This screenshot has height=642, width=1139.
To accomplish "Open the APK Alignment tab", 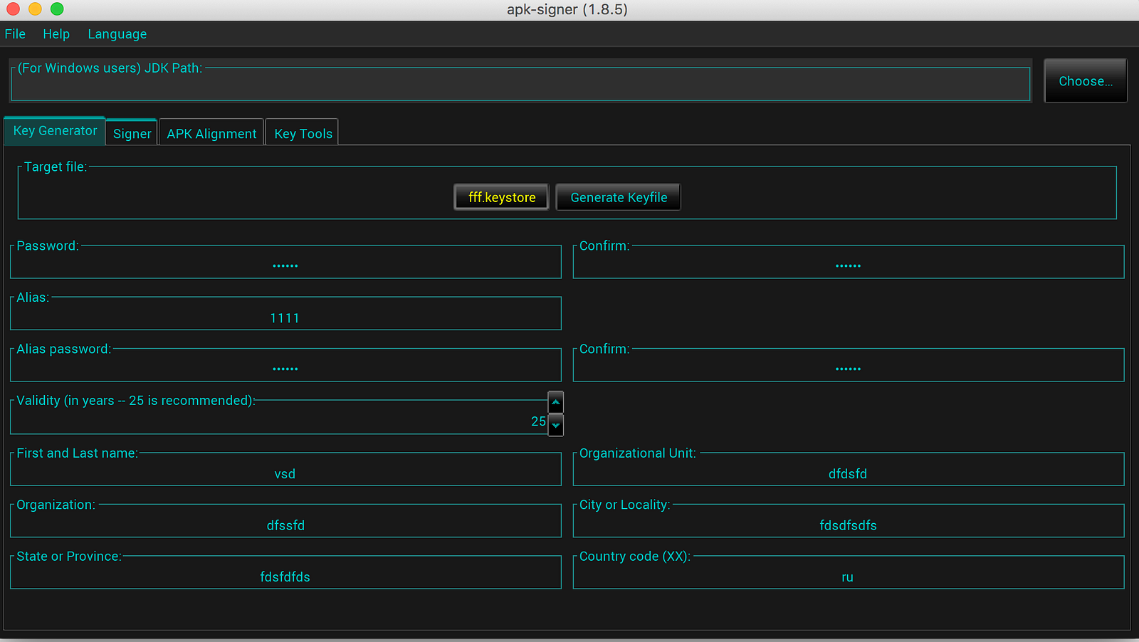I will click(x=211, y=133).
